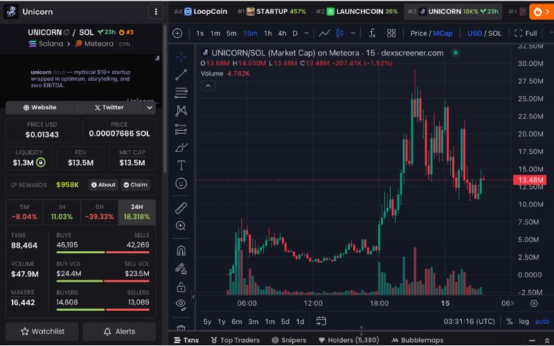The image size is (554, 346).
Task: Select the 1H stats tab
Action: click(62, 212)
